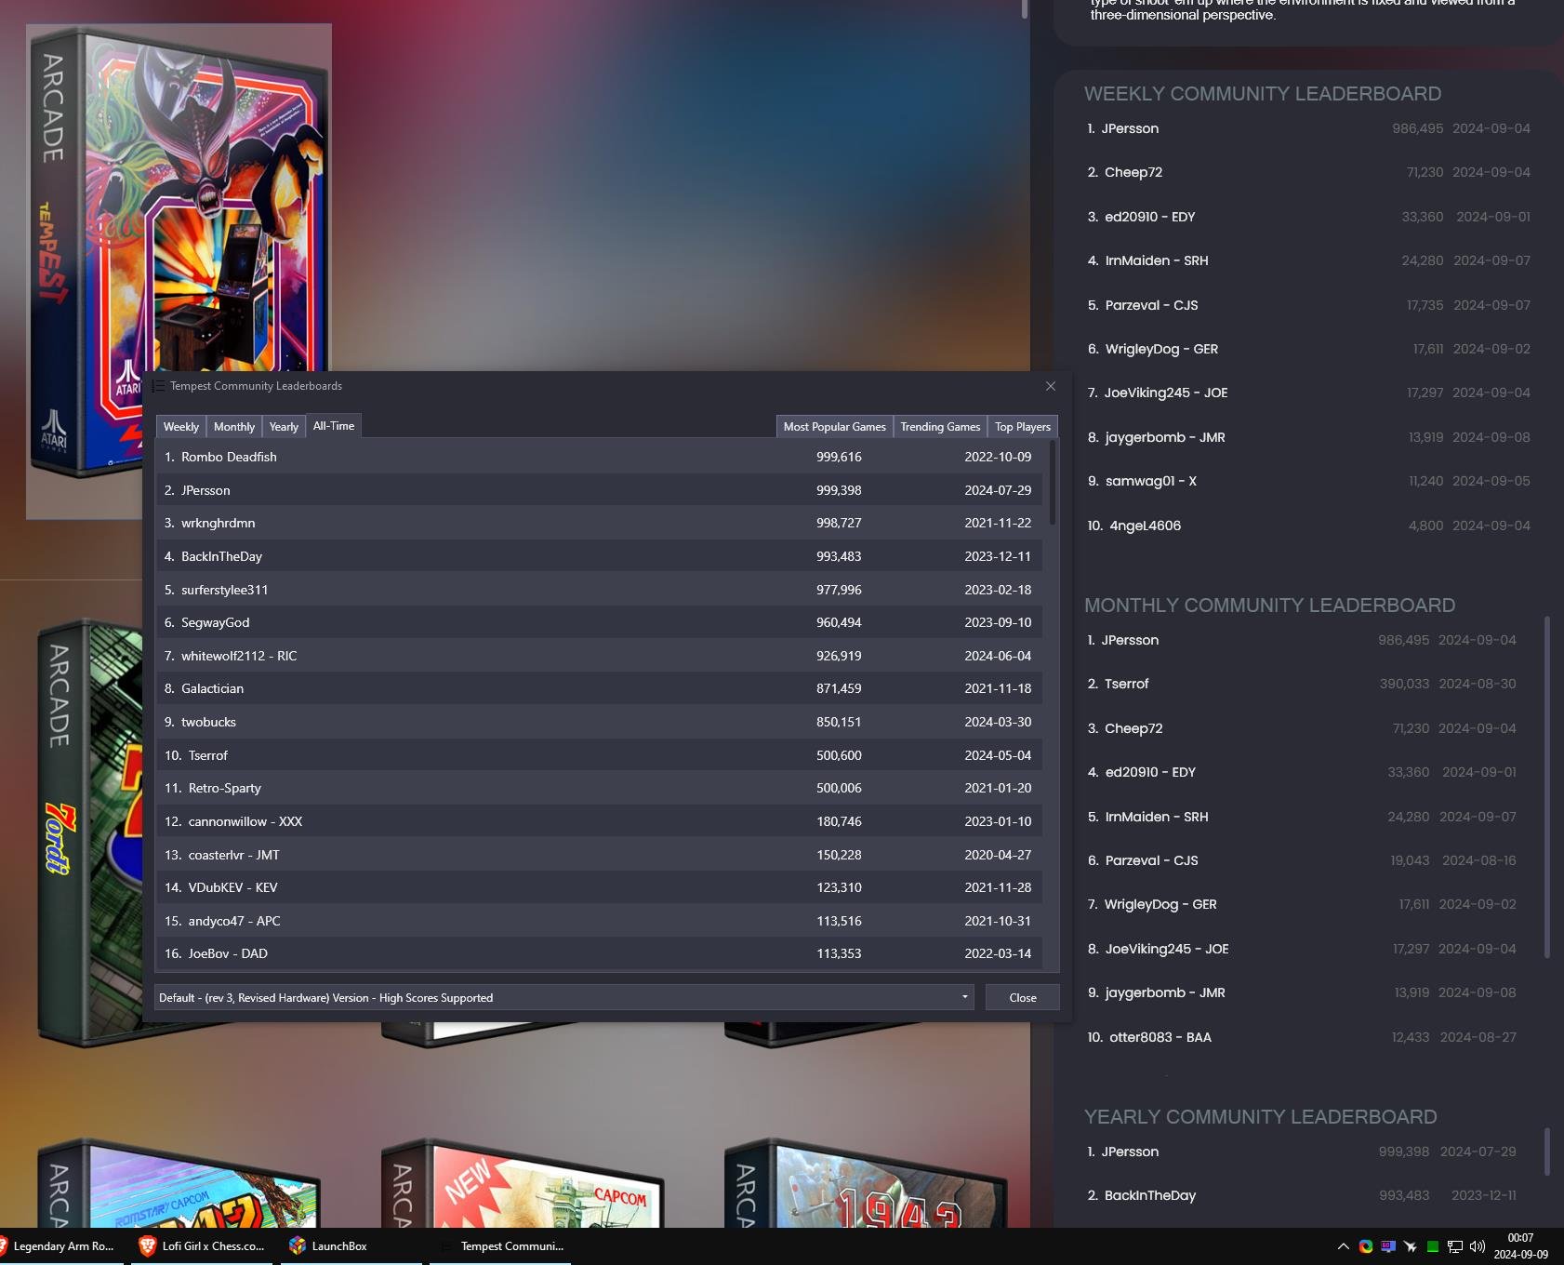
Task: Click the 60 refresh rate monitor tray icon
Action: [1387, 1246]
